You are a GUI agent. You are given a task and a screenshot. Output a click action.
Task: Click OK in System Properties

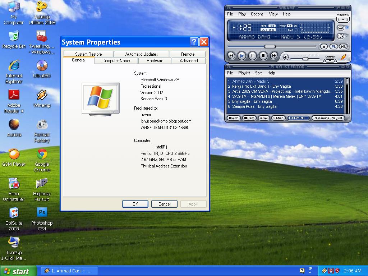(x=135, y=204)
